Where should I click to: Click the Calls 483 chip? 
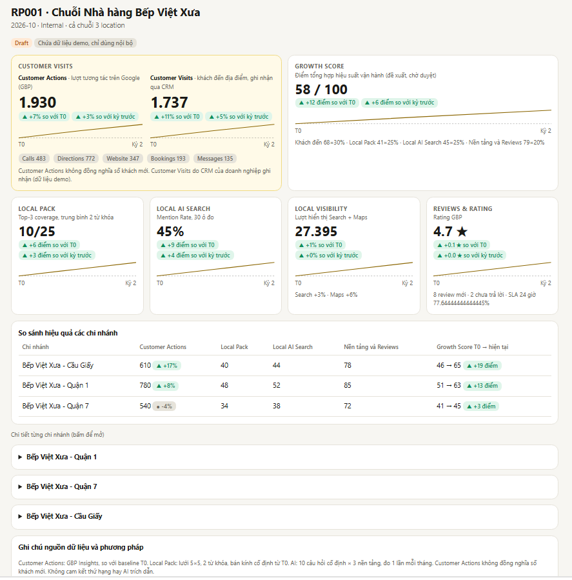tap(34, 158)
